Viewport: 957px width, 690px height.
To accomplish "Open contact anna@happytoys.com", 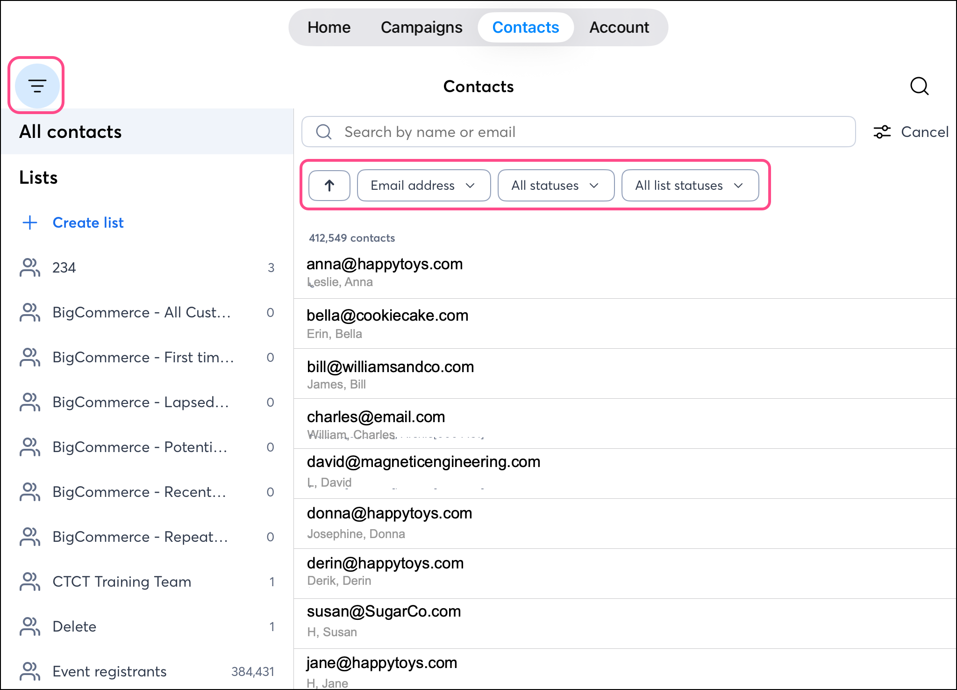I will (384, 265).
